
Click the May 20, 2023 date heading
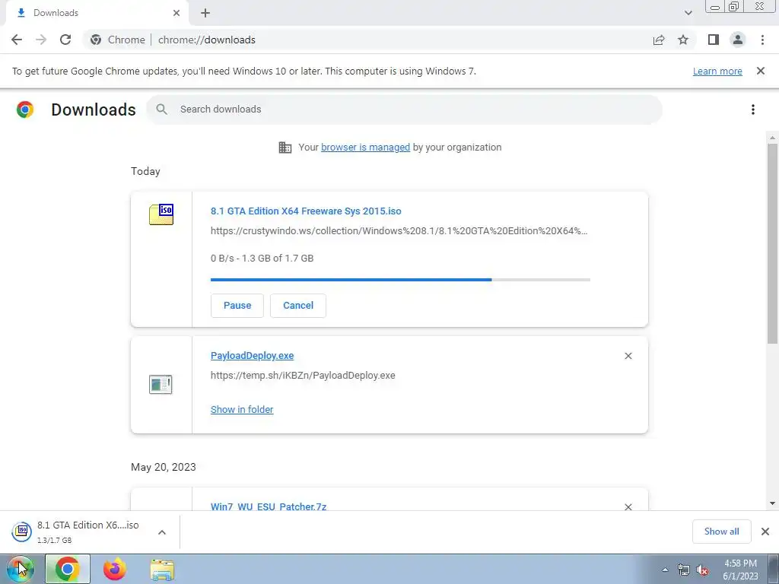click(164, 468)
